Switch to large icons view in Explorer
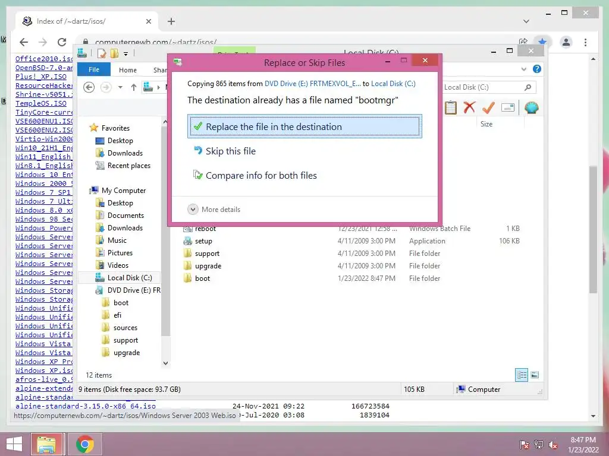This screenshot has height=456, width=609. point(535,375)
